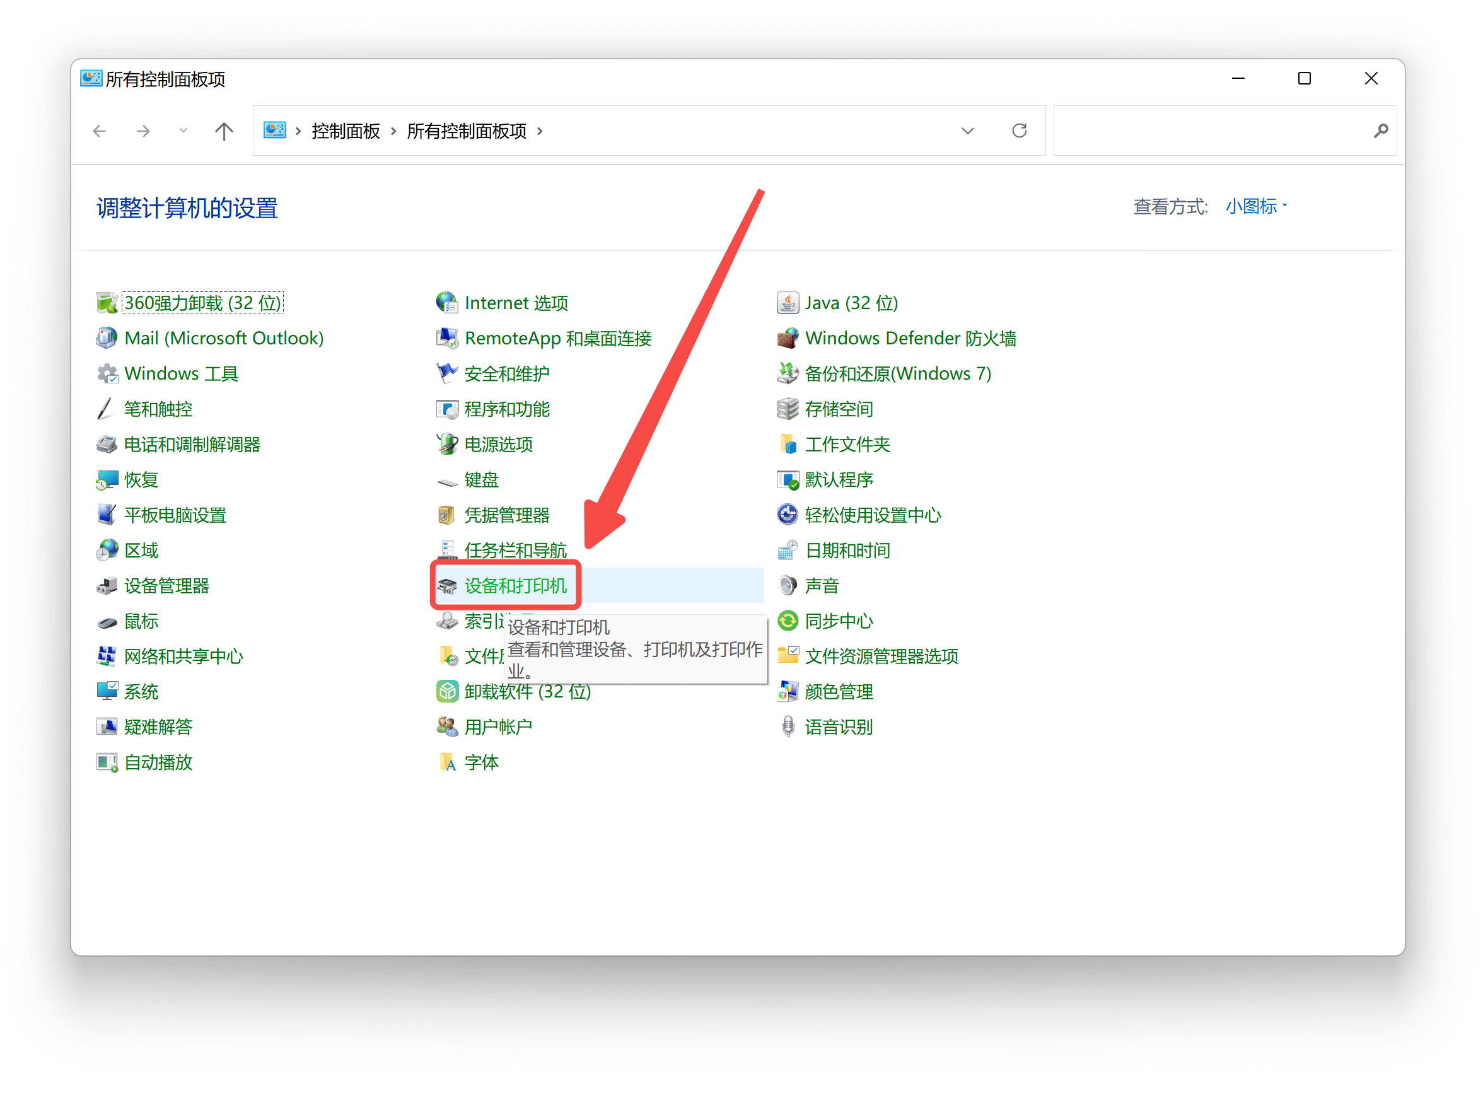
Task: Open the 任务栏和导航 link
Action: point(515,551)
